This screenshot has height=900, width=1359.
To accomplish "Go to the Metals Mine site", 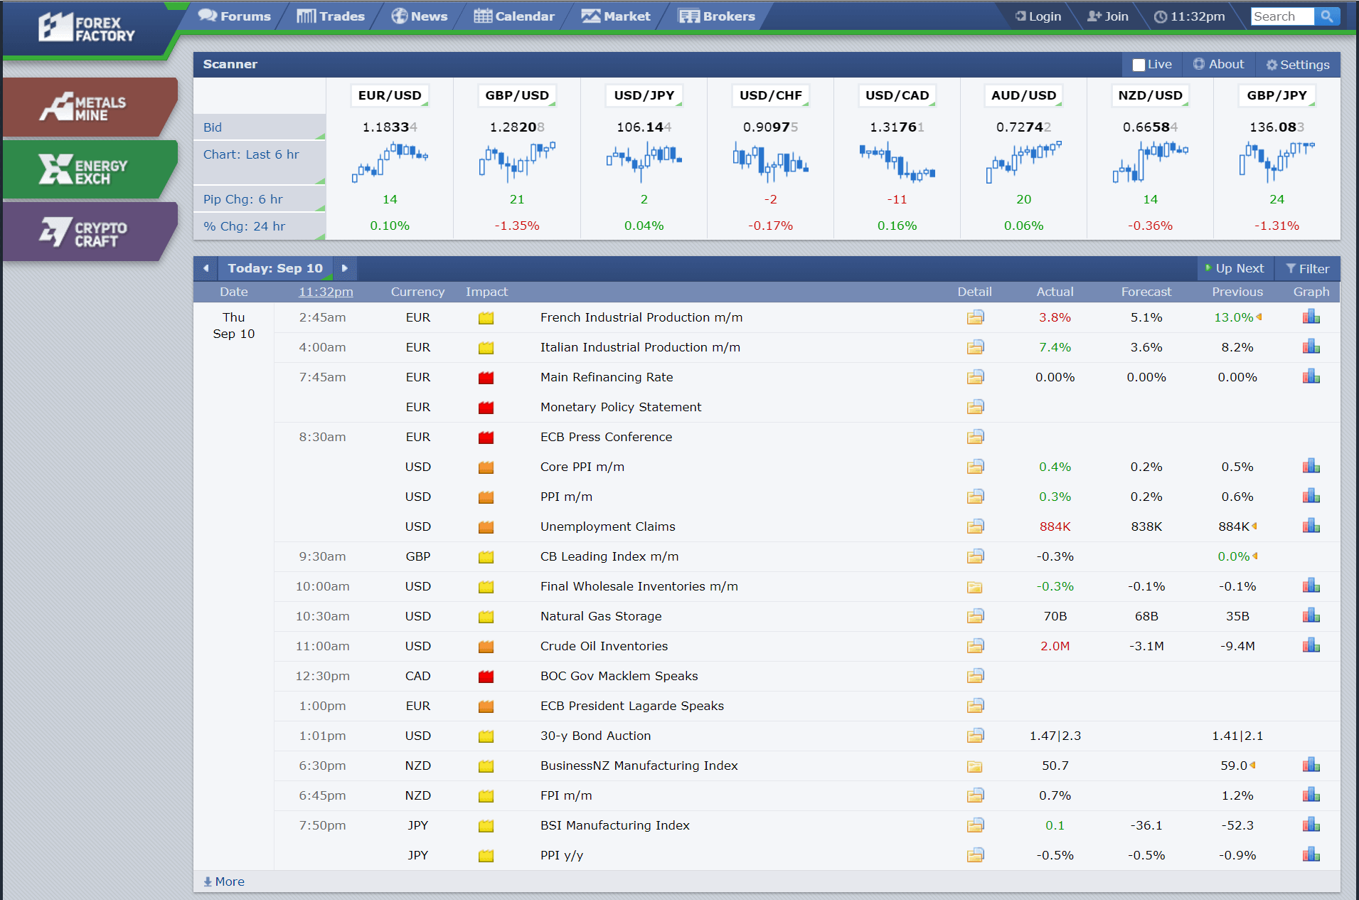I will point(90,107).
